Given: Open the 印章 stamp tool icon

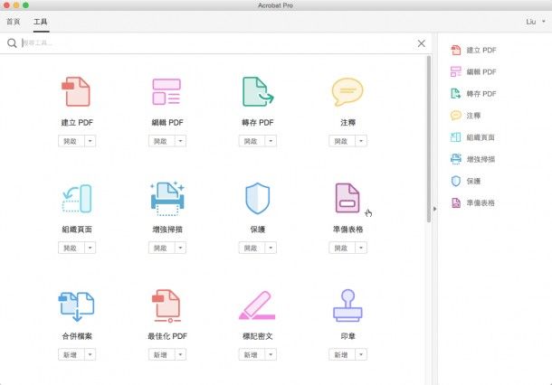Looking at the screenshot, I should click(347, 305).
